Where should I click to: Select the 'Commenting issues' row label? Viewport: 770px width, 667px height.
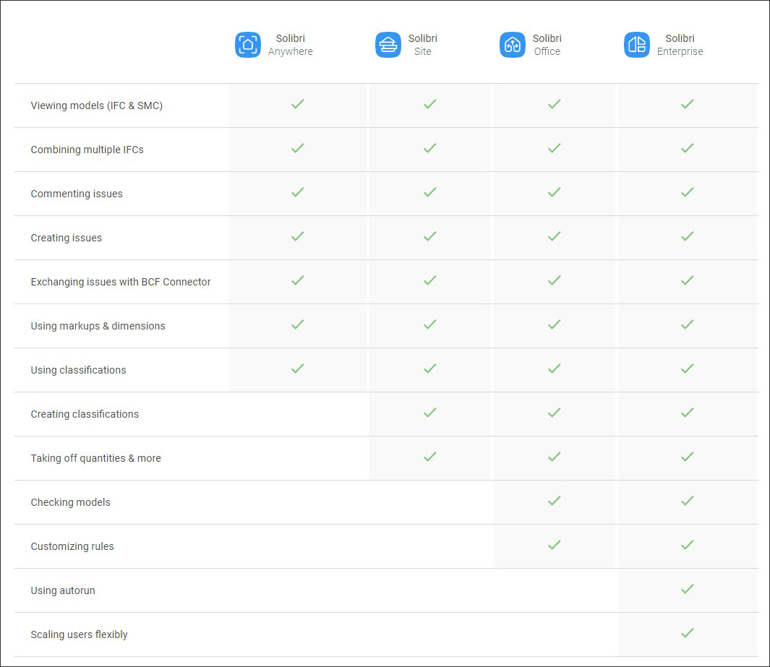(77, 194)
